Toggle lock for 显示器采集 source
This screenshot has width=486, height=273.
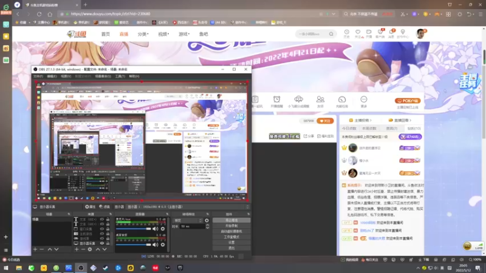[108, 243]
